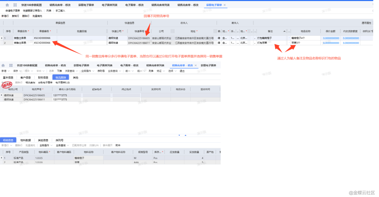Close the 销售出库单 - 修改 tab in lower window
The height and width of the screenshot is (197, 379).
[x=196, y=66]
